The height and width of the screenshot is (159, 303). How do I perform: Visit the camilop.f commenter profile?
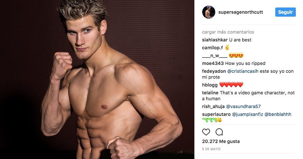click(x=212, y=48)
